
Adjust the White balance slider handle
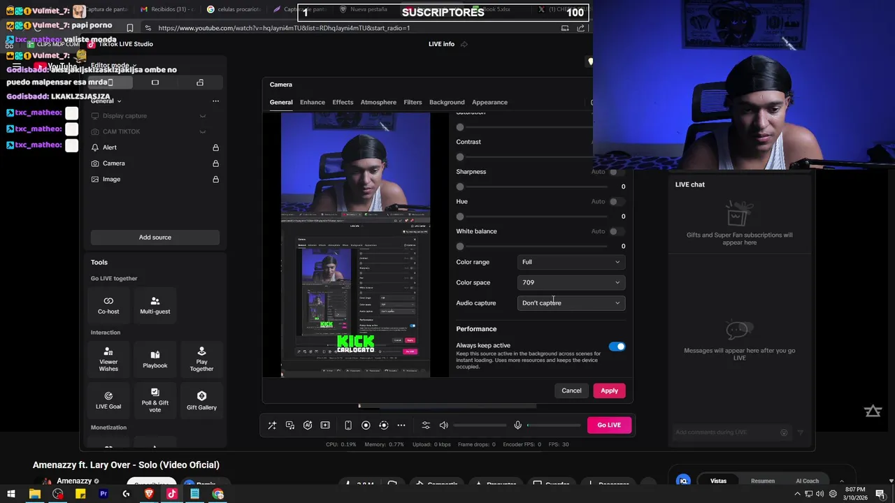[x=460, y=246]
